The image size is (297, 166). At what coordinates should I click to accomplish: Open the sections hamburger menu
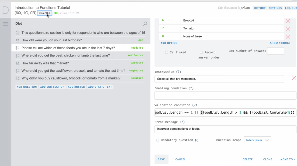coord(5,24)
